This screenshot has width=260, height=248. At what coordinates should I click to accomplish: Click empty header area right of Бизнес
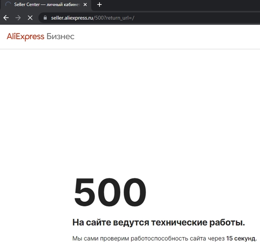168,37
